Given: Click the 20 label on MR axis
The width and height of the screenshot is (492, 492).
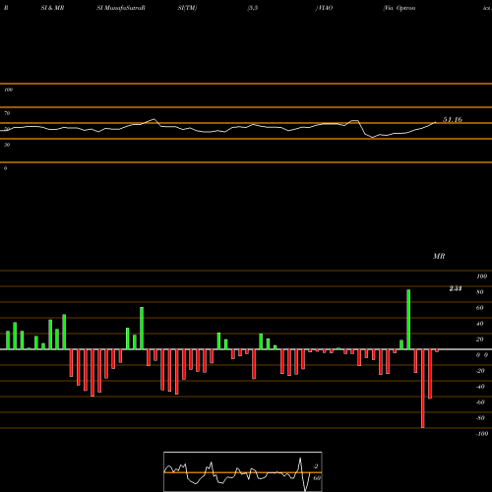Looking at the screenshot, I should pyautogui.click(x=480, y=339).
